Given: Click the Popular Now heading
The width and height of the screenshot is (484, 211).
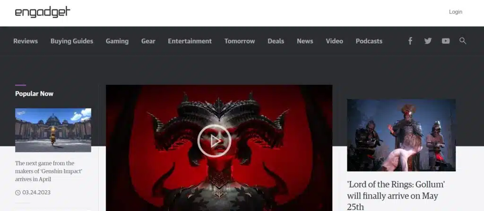Looking at the screenshot, I should (34, 94).
